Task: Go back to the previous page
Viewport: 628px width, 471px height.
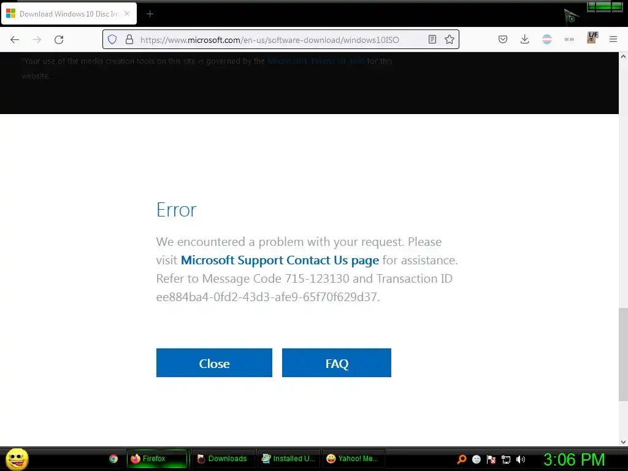Action: pos(15,40)
